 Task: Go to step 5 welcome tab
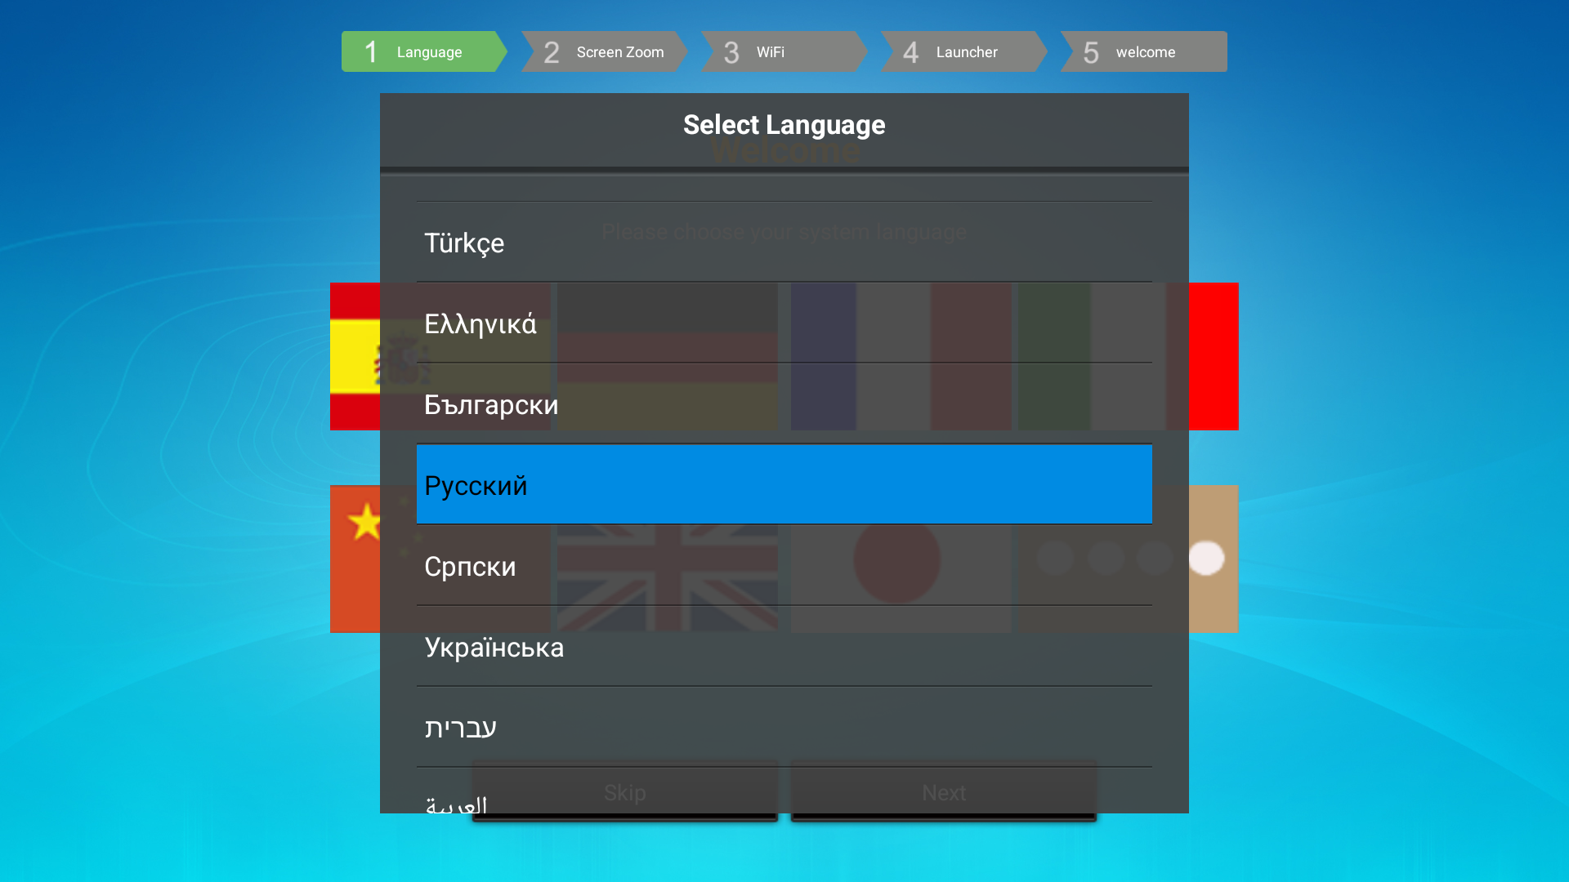pos(1142,51)
